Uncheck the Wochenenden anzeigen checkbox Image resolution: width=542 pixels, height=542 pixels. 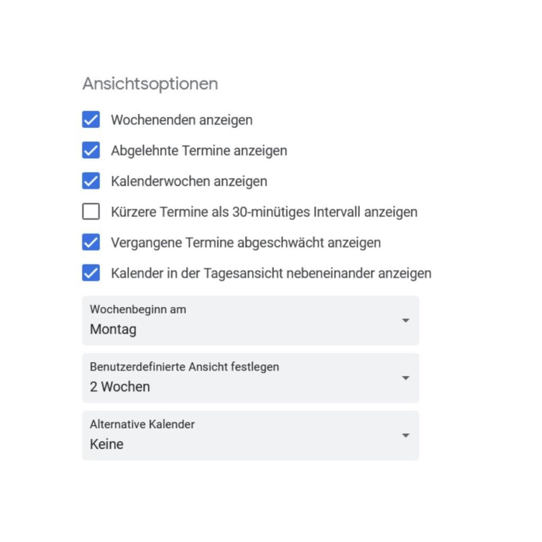coord(91,120)
